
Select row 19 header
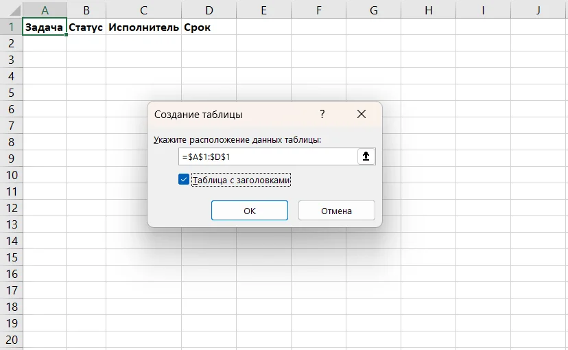click(x=11, y=323)
